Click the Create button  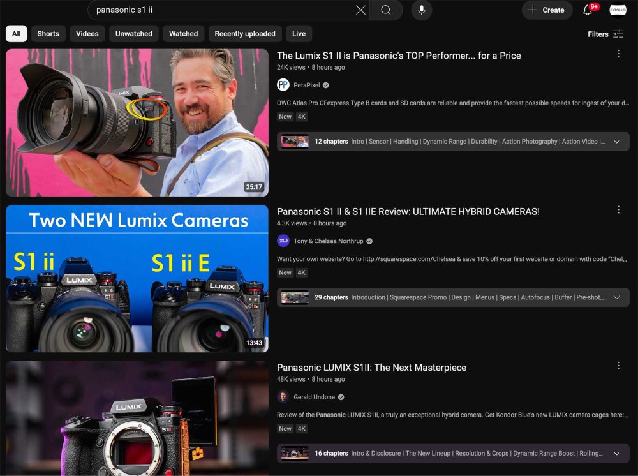pyautogui.click(x=546, y=10)
